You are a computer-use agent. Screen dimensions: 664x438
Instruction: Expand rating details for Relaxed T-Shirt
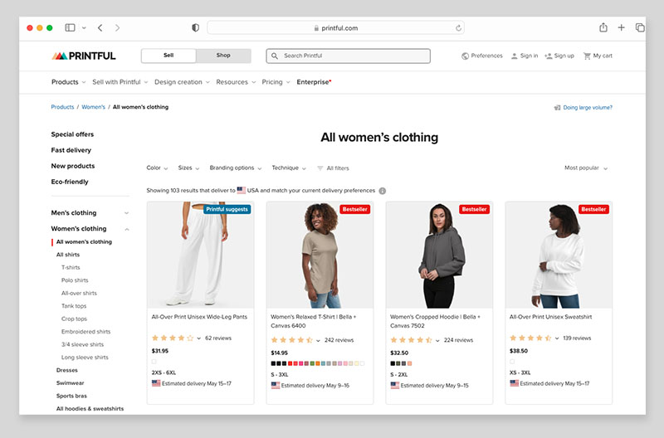tap(318, 340)
